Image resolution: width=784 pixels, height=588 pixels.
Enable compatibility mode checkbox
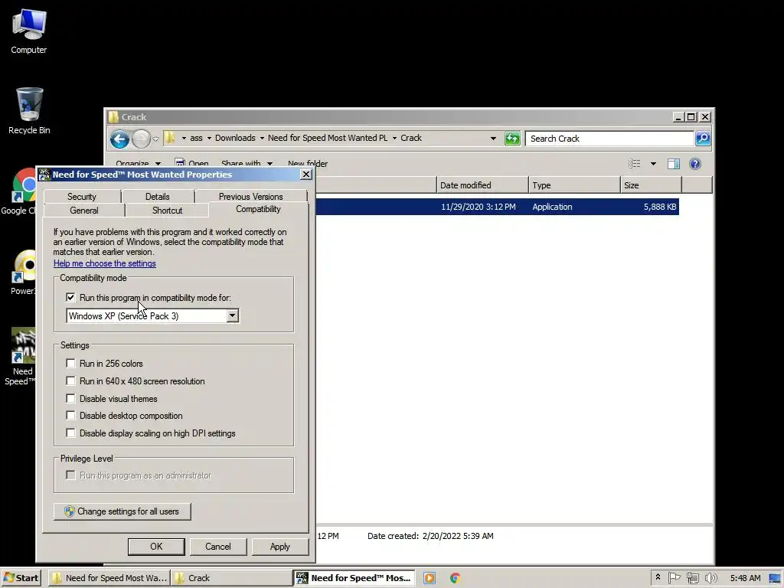pyautogui.click(x=70, y=298)
